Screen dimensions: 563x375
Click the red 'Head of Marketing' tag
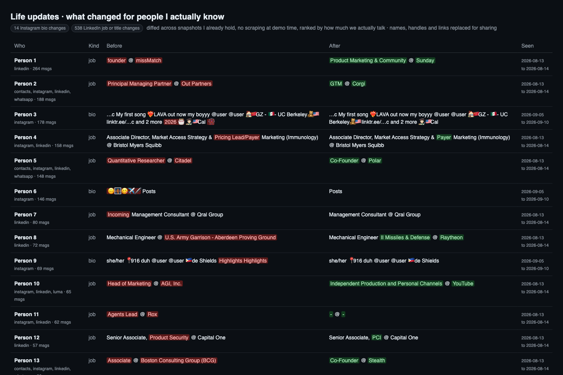point(129,283)
